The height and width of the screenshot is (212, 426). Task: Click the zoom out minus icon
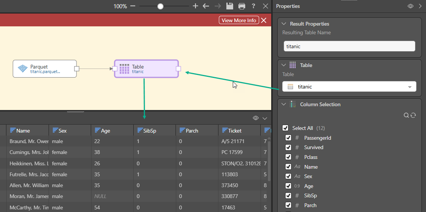click(x=133, y=6)
